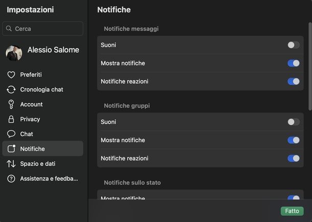Click Mostra notifiche label under Notifiche messaggi
312x222 pixels.
tap(123, 63)
